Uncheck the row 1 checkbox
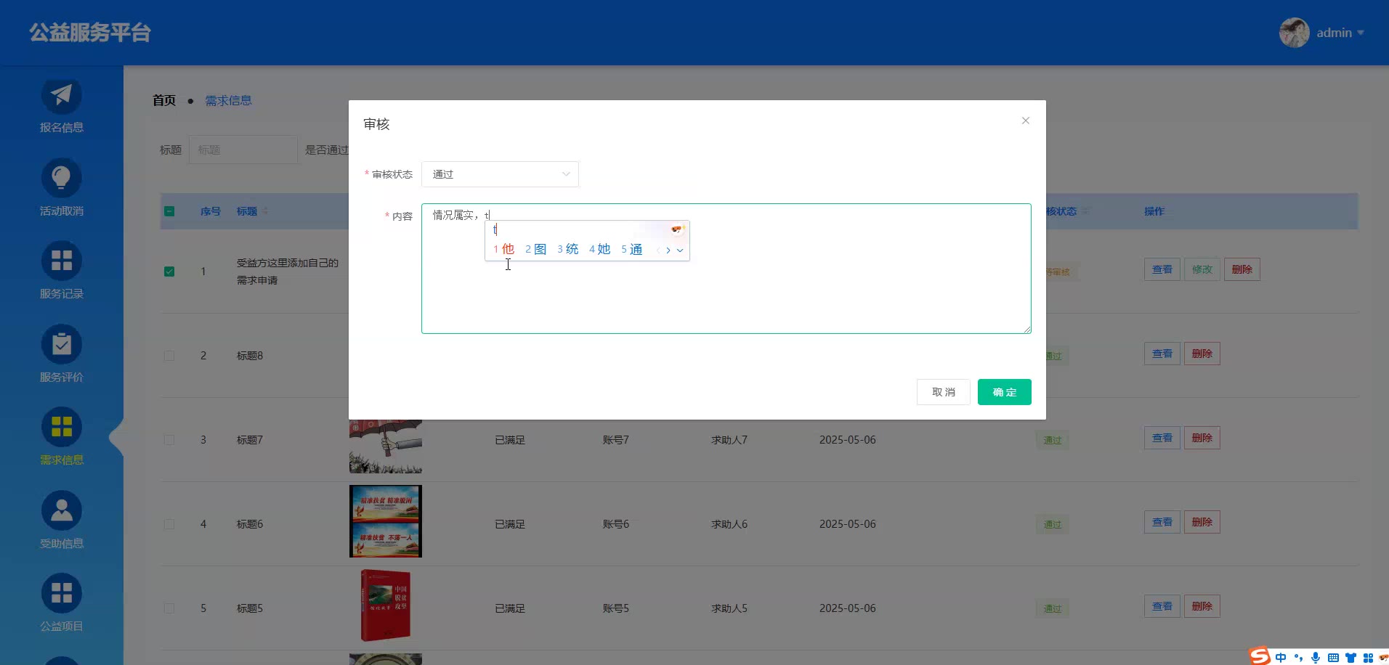 (x=169, y=272)
